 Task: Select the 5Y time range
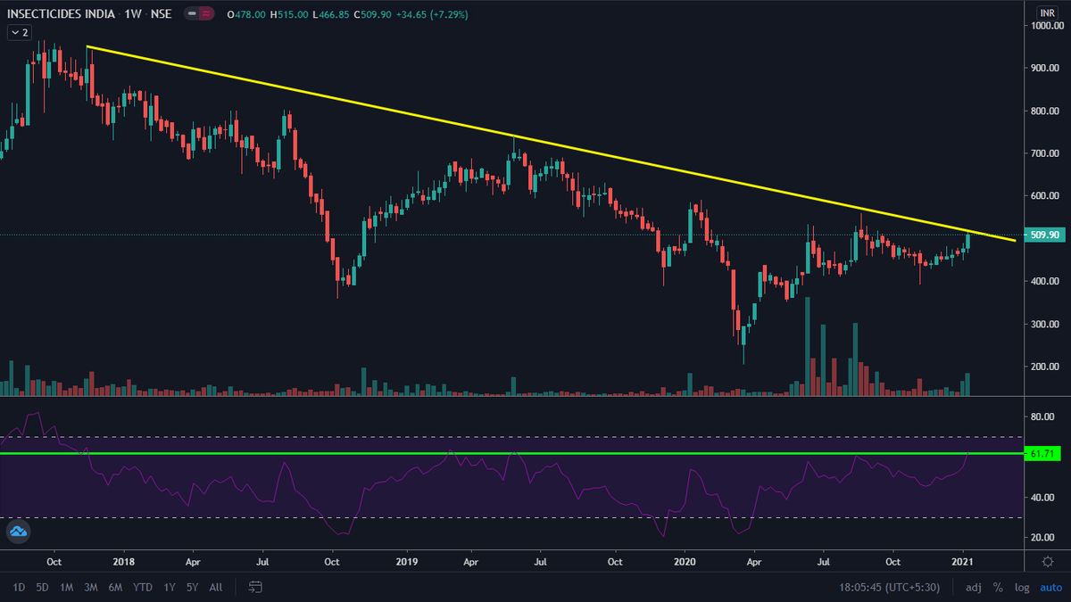tap(193, 588)
